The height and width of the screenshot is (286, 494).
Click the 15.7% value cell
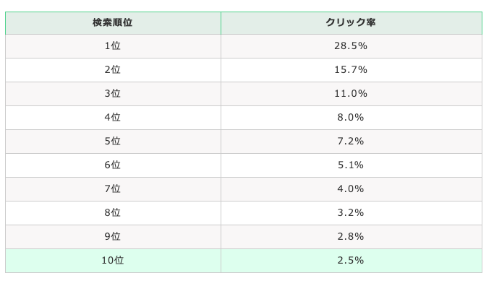(352, 70)
